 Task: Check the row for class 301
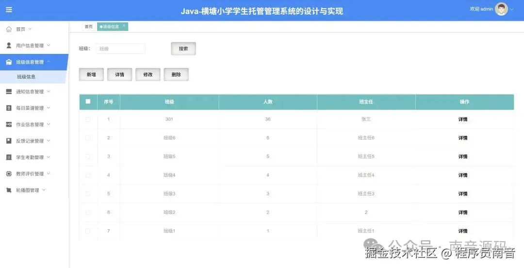[88, 119]
